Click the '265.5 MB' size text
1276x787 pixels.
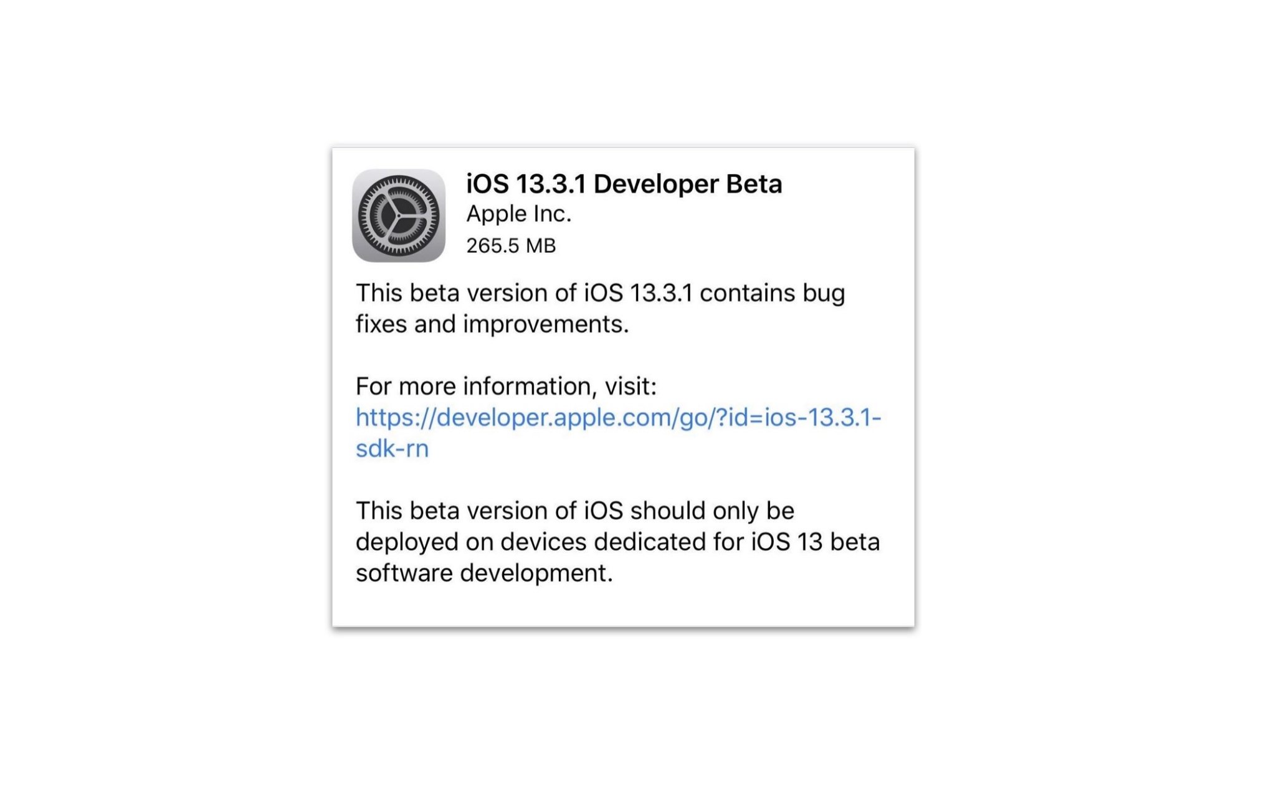tap(511, 245)
